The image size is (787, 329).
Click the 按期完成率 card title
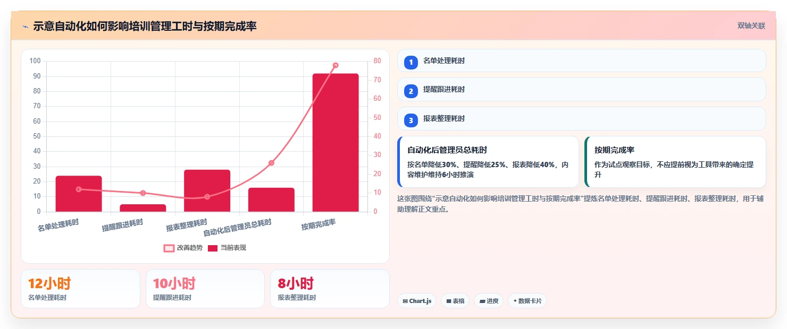614,150
